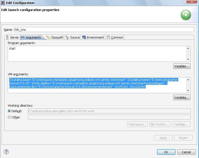Screen dimensions: 199x158
Task: Click the Server tab icon
Action: (x=7, y=37)
